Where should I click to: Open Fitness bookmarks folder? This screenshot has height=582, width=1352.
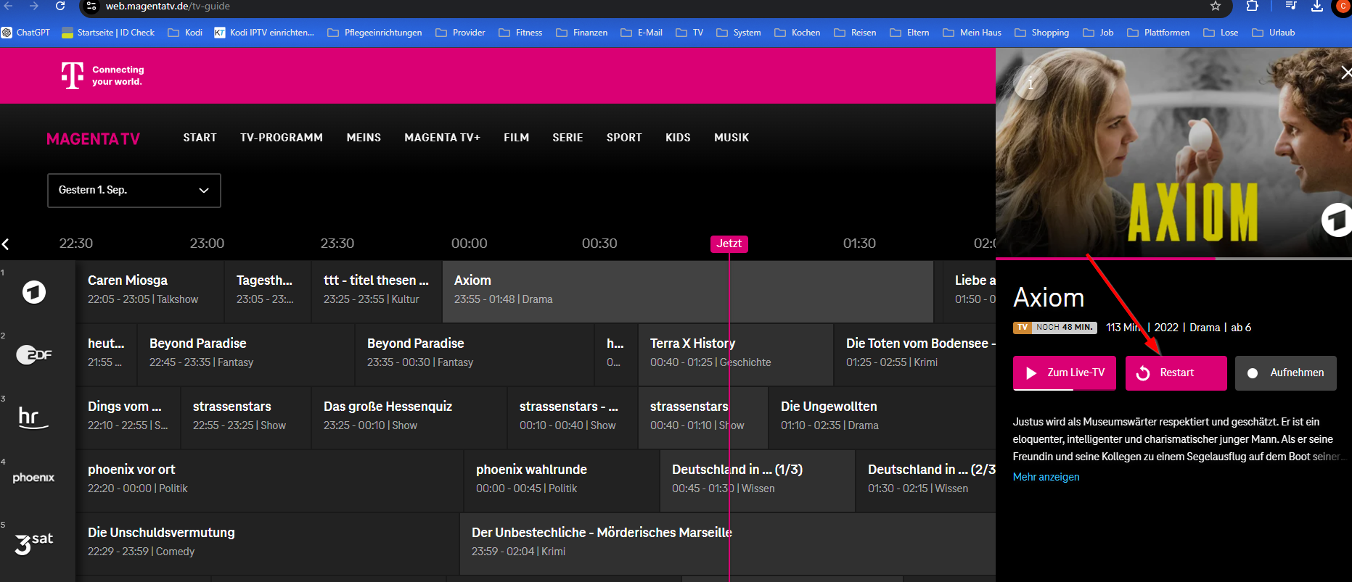tap(520, 33)
